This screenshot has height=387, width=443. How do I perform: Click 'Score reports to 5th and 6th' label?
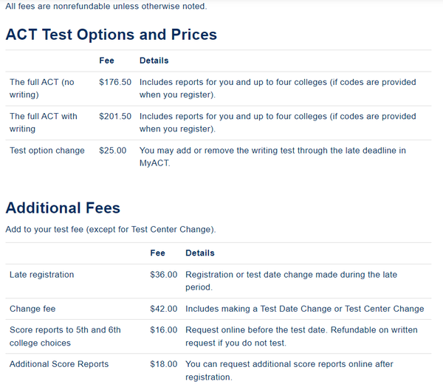[x=65, y=330]
